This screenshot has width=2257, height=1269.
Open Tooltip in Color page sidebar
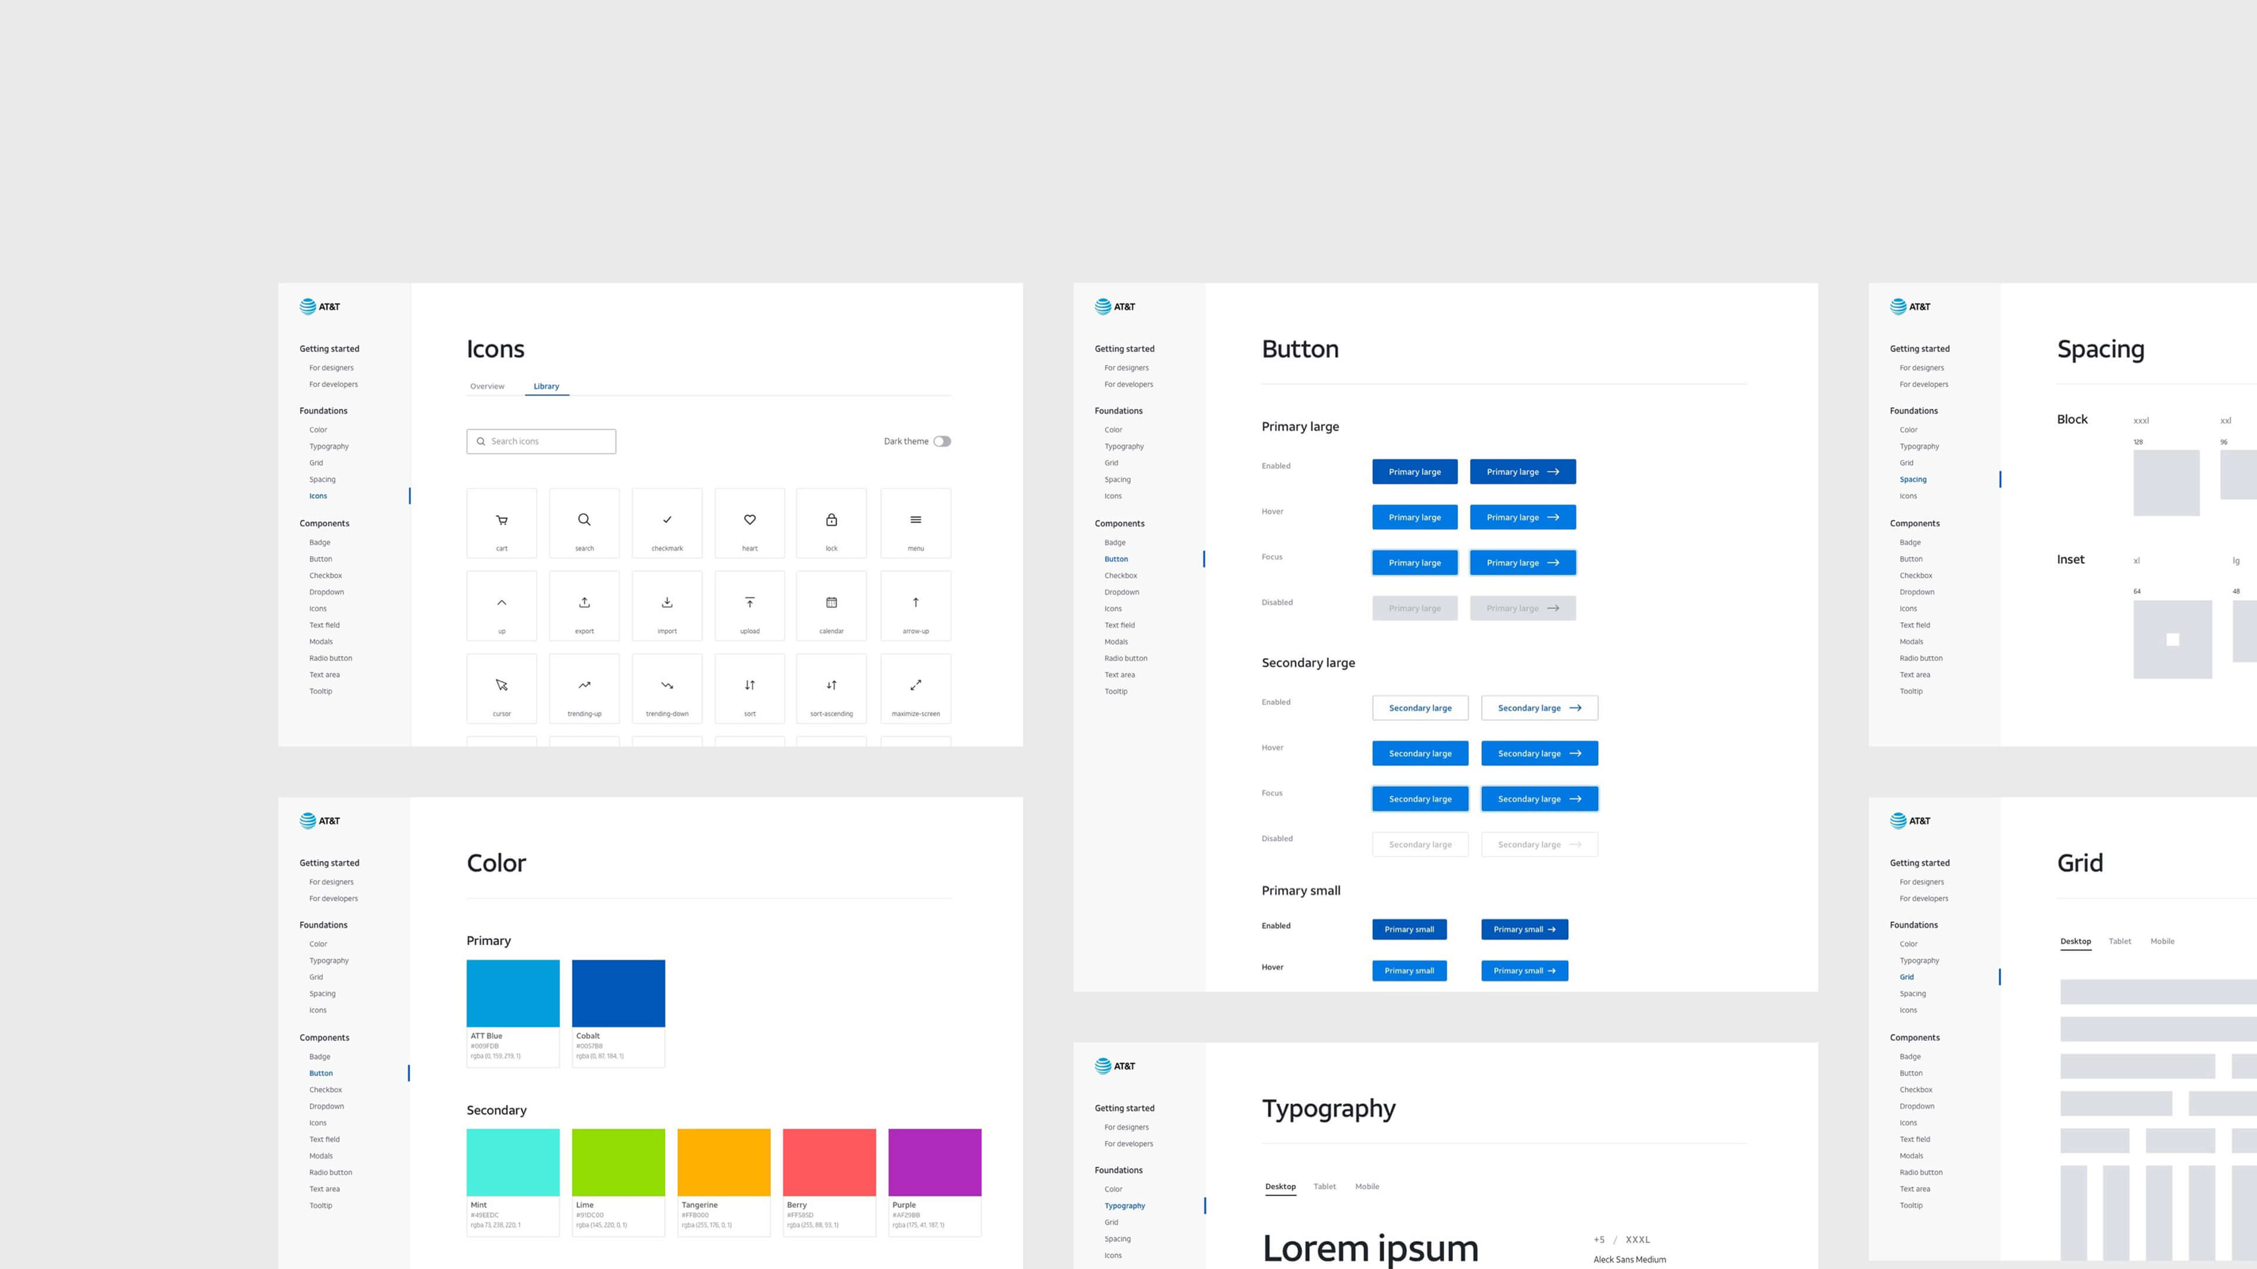[x=321, y=1206]
